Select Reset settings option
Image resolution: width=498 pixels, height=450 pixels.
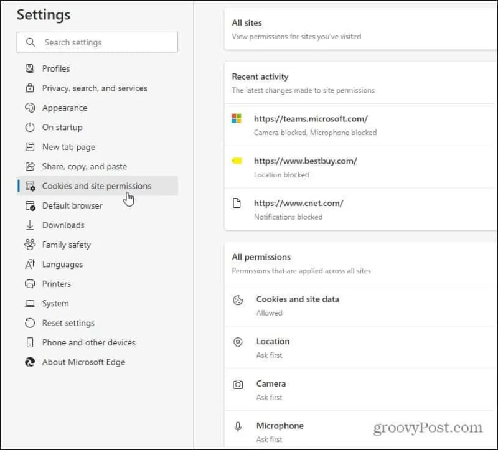pyautogui.click(x=97, y=323)
